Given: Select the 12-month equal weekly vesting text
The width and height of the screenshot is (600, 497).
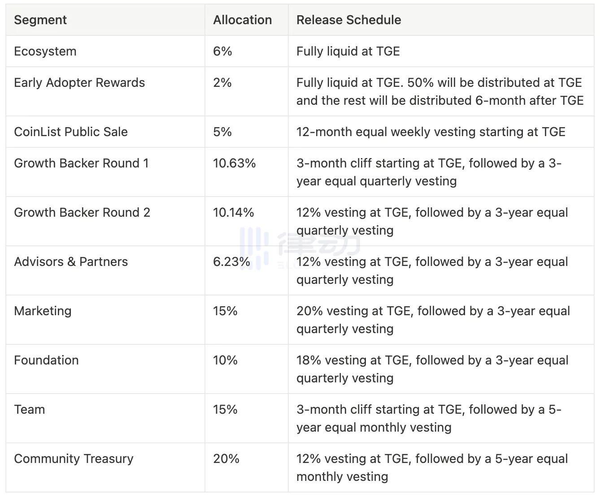Looking at the screenshot, I should click(430, 132).
